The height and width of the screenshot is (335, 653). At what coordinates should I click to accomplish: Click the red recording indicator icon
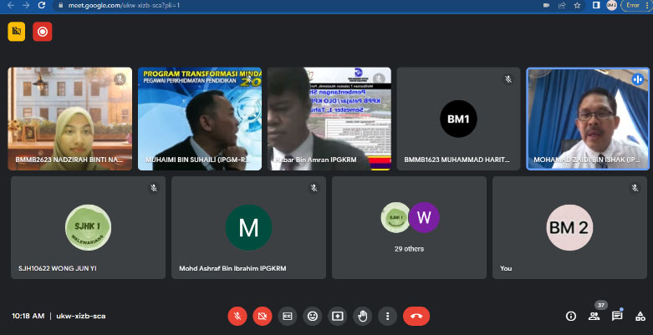pyautogui.click(x=42, y=32)
